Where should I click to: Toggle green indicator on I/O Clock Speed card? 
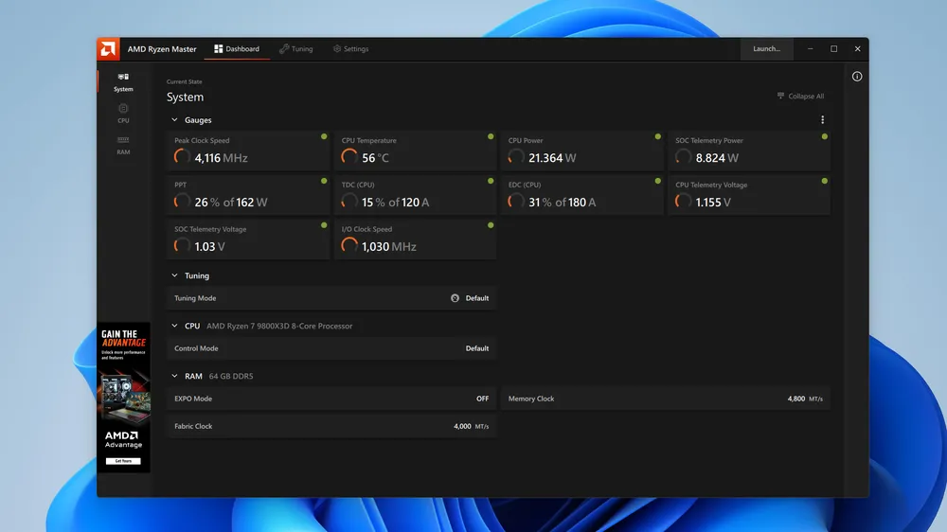coord(491,225)
